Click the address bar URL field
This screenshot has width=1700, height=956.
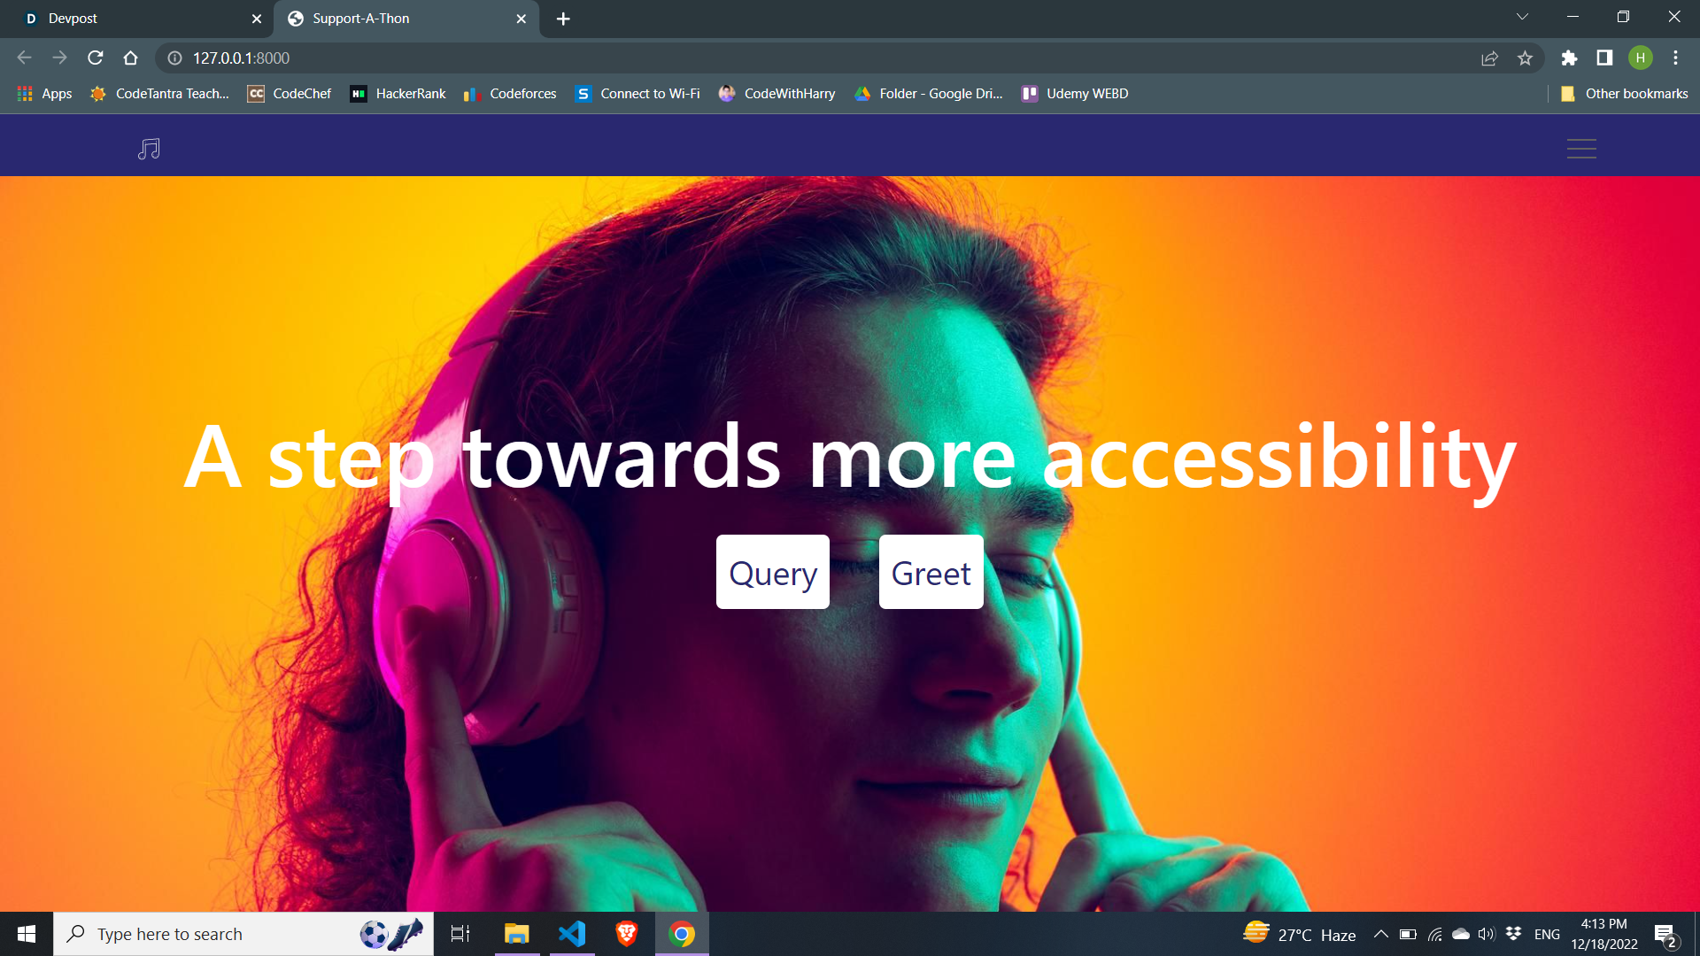click(x=797, y=58)
